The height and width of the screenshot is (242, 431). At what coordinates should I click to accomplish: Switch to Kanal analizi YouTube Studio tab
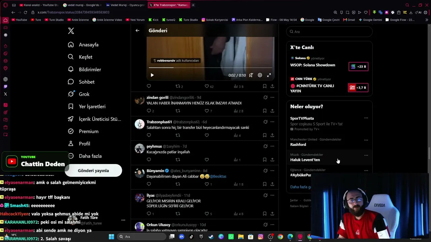40,5
